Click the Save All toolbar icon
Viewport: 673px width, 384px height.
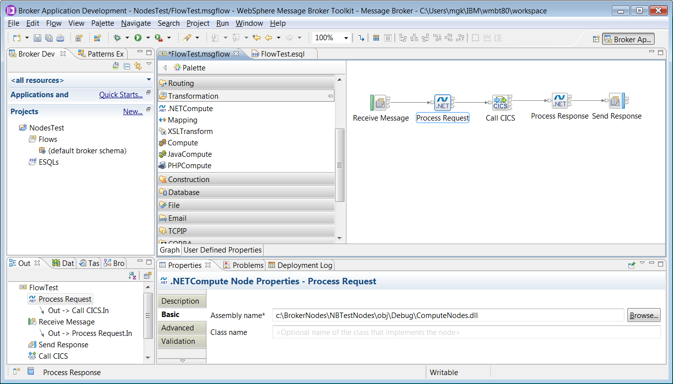pyautogui.click(x=49, y=38)
